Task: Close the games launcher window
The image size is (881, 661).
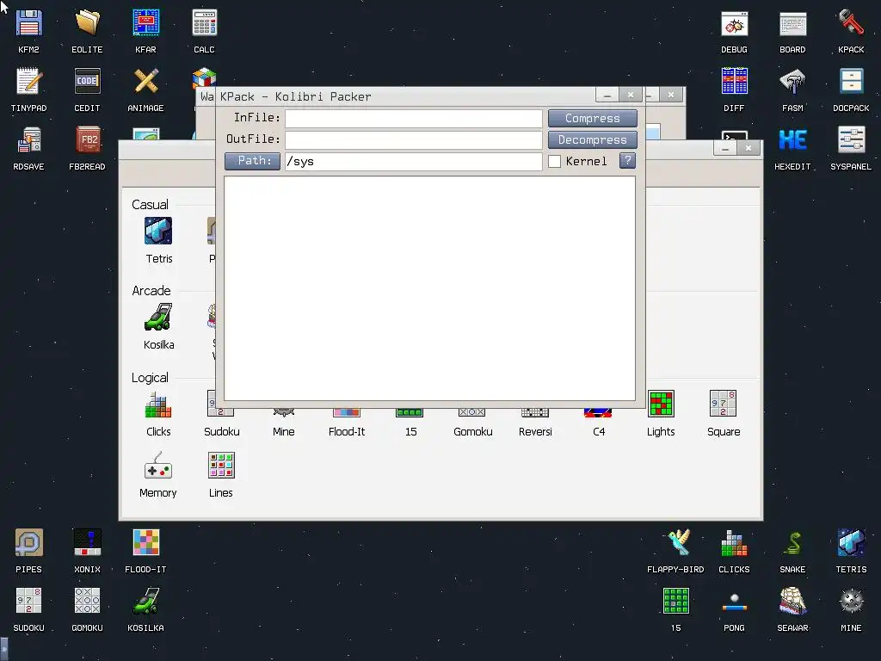Action: [x=749, y=148]
